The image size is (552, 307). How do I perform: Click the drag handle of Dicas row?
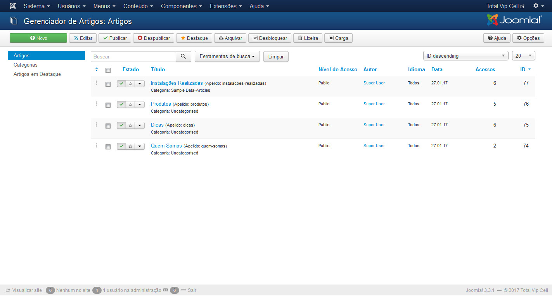pyautogui.click(x=96, y=124)
